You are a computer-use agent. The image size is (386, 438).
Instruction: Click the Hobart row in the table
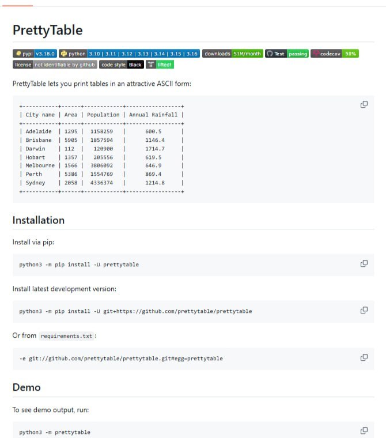pos(101,157)
